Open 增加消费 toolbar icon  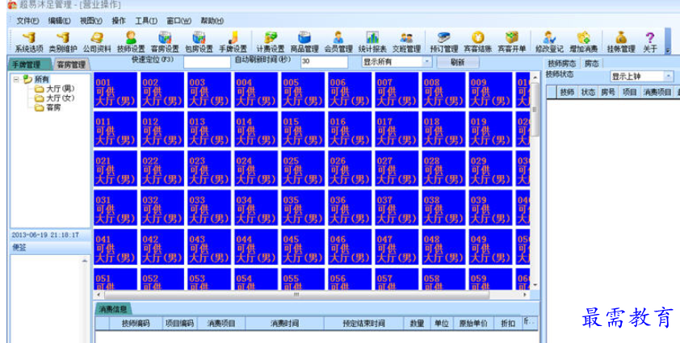[583, 43]
